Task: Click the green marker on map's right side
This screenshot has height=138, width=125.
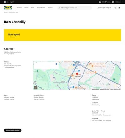Action: click(114, 79)
